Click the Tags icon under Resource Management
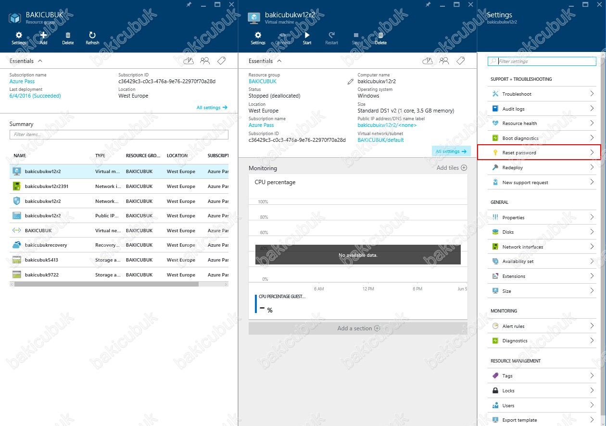This screenshot has height=426, width=606. (495, 376)
